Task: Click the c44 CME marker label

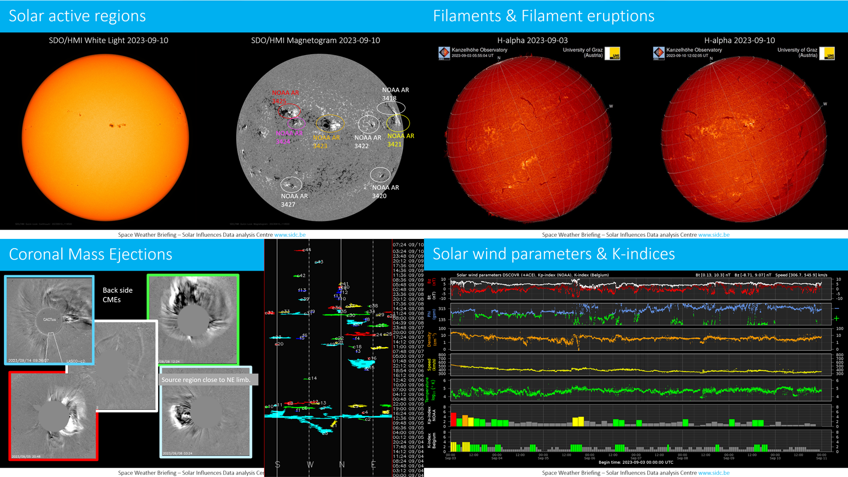Action: [x=307, y=250]
